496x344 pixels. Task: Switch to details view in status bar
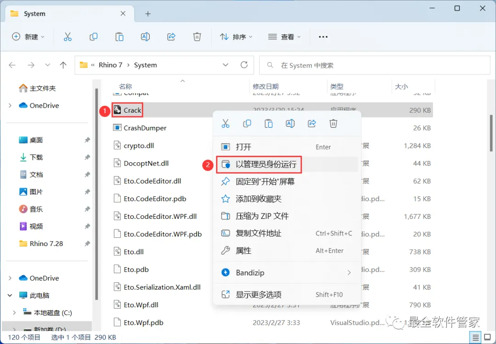[475, 338]
